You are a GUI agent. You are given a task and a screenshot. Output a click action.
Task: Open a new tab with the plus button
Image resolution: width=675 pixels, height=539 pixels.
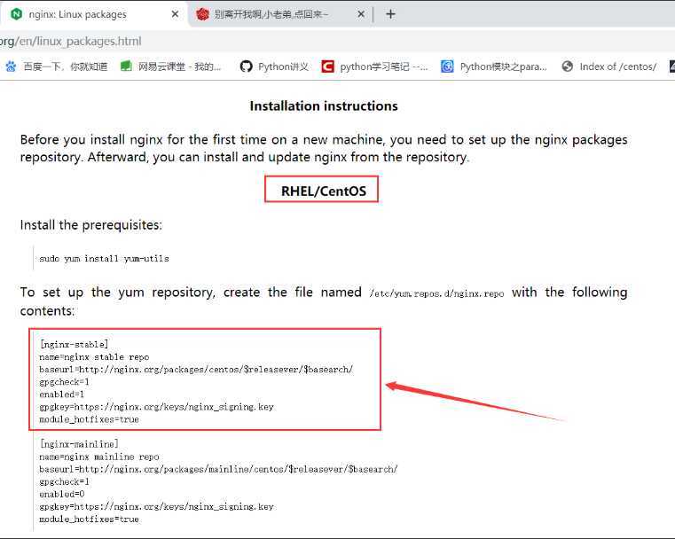pyautogui.click(x=390, y=14)
